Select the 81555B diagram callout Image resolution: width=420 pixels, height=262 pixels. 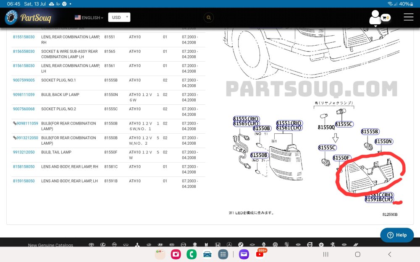[370, 132]
